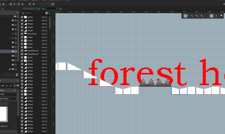Stop the running game with the square icon
This screenshot has width=225, height=134.
click(x=18, y=4)
